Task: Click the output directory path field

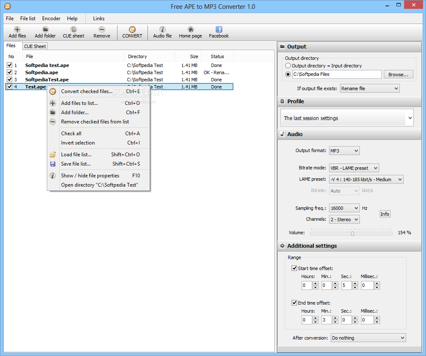Action: coord(337,74)
